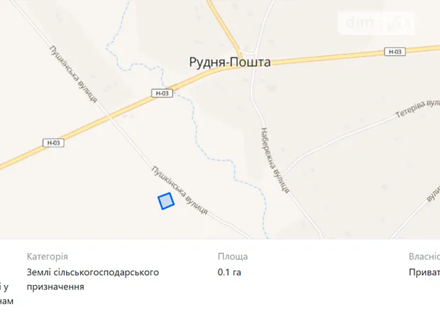440x327 pixels.
Task: Click the H-03 badge on the southwestern highway stretch
Action: pos(53,143)
